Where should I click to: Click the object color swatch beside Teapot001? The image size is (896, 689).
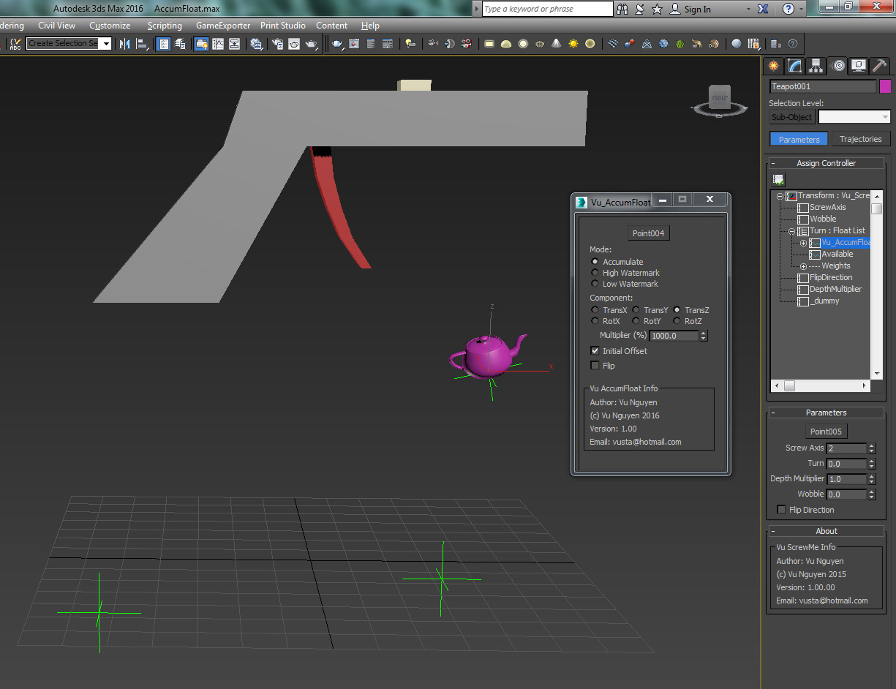pos(885,86)
